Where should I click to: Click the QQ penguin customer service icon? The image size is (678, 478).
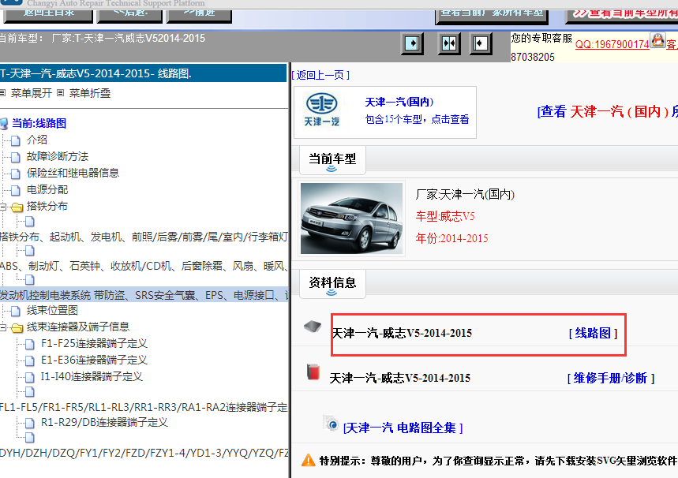tap(657, 41)
